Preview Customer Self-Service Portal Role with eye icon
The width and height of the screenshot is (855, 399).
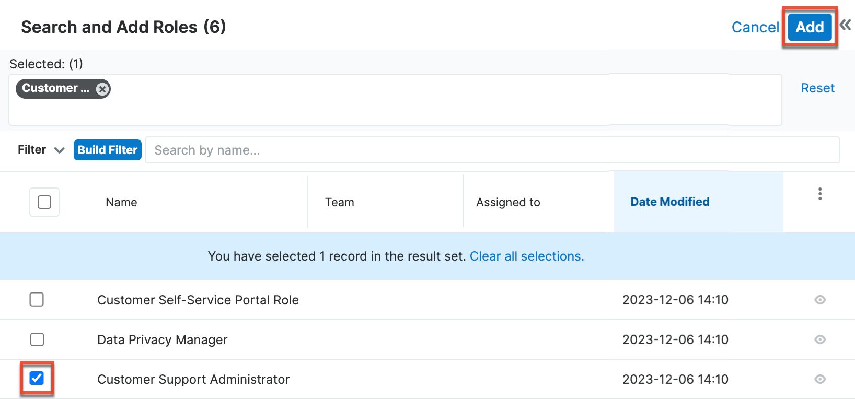click(820, 300)
